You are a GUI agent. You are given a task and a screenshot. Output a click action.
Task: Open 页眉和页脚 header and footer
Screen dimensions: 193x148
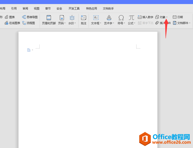point(49,20)
